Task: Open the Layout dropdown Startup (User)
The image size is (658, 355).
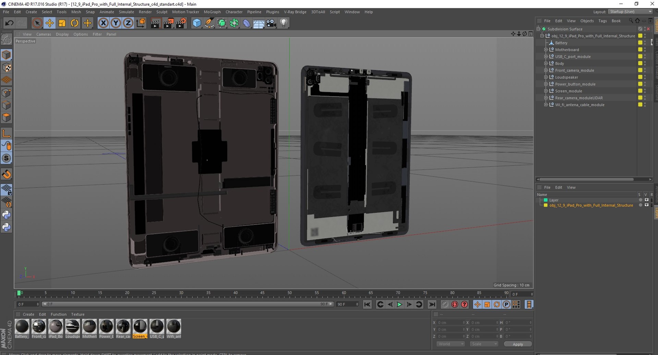Action: coord(631,12)
